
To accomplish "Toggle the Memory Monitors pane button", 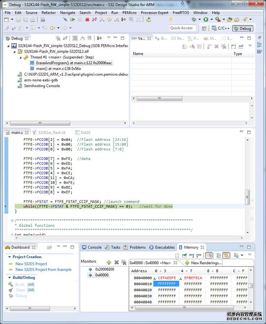I will coord(209,256).
